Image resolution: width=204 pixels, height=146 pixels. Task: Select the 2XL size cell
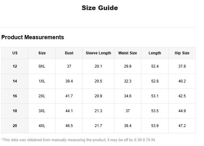pyautogui.click(x=42, y=96)
